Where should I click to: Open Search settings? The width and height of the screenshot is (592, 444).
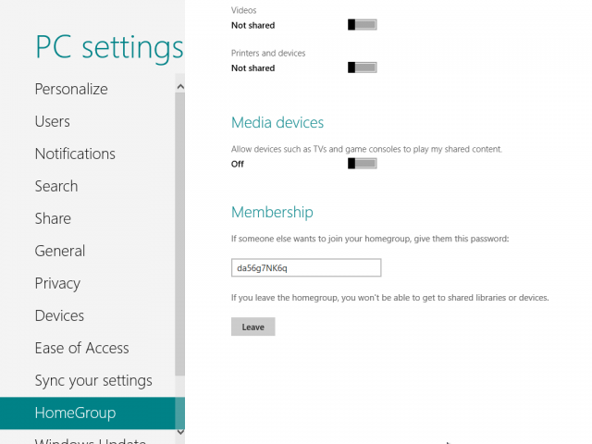[x=56, y=186]
